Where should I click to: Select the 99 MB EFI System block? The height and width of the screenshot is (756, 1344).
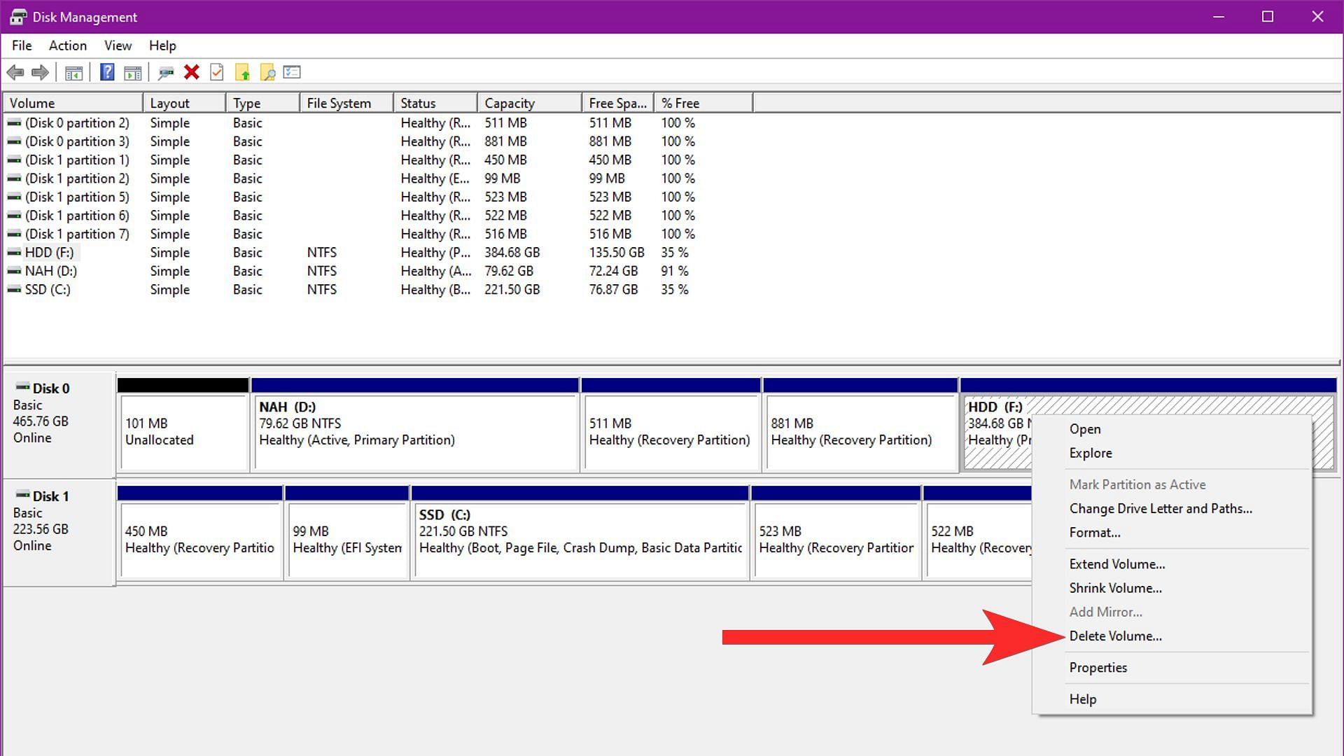pyautogui.click(x=347, y=533)
